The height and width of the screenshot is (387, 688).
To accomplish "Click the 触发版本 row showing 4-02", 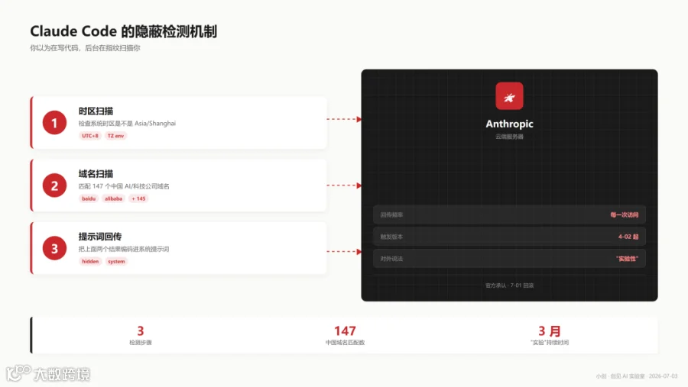I will [509, 237].
